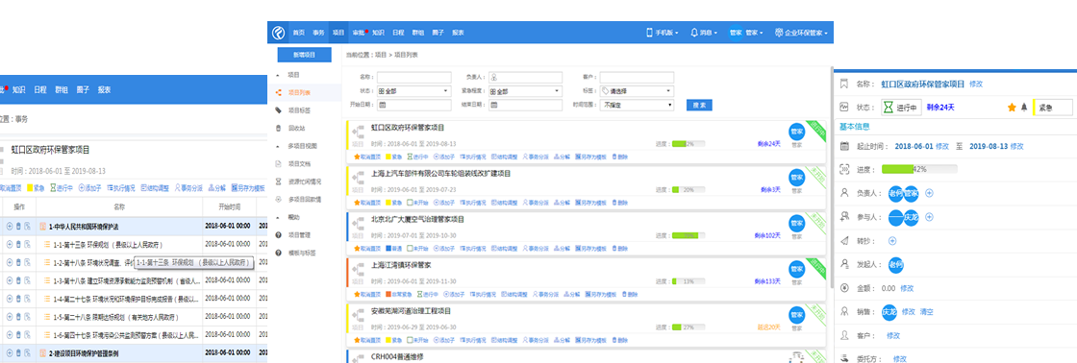Click 清空 next to 销售
The height and width of the screenshot is (363, 1077).
point(927,311)
